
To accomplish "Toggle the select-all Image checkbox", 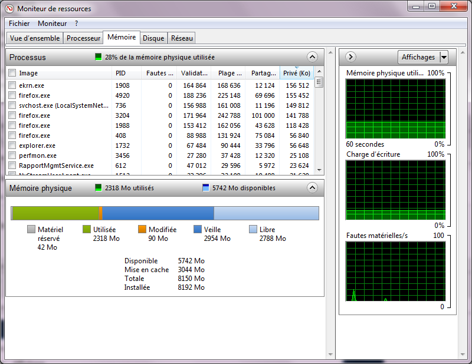I will (x=12, y=72).
